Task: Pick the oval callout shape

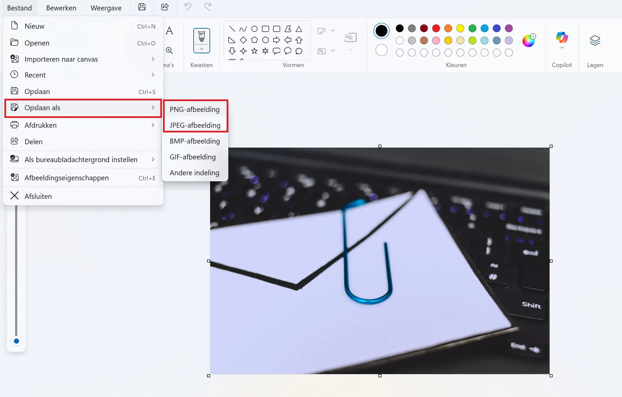Action: click(288, 51)
